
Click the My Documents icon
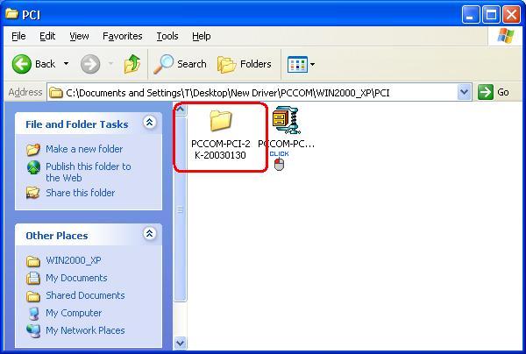(33, 279)
